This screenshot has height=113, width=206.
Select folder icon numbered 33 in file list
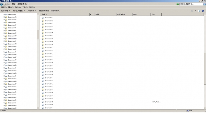[43, 24]
